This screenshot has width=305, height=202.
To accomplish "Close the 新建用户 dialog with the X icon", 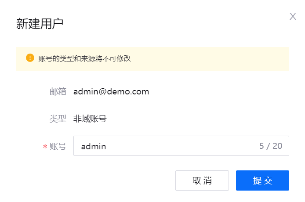I will (293, 16).
